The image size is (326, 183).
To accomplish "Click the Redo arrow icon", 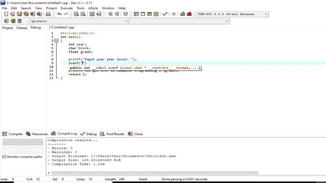I will 66,14.
